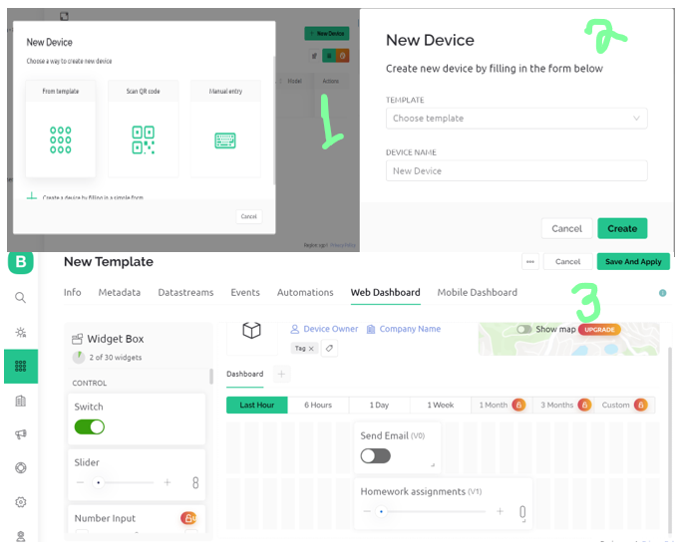Toggle the Switch widget in Widget Box
This screenshot has width=680, height=556.
coord(90,426)
